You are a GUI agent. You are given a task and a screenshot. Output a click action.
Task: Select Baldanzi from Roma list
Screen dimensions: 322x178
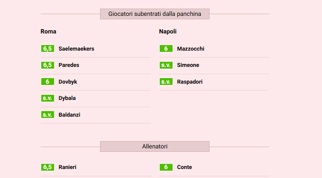point(69,115)
